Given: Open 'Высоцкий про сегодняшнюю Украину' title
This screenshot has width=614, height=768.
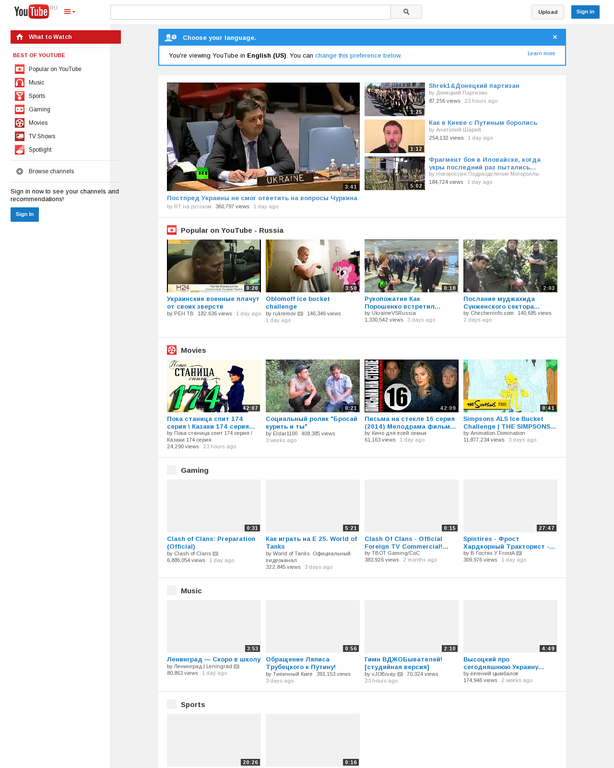Looking at the screenshot, I should pyautogui.click(x=504, y=663).
